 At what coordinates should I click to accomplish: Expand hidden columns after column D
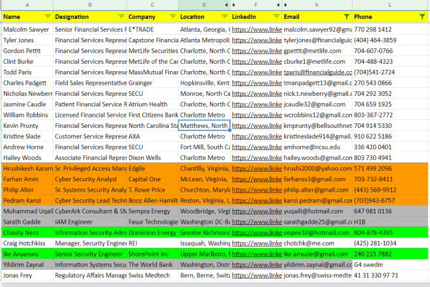[x=227, y=5]
